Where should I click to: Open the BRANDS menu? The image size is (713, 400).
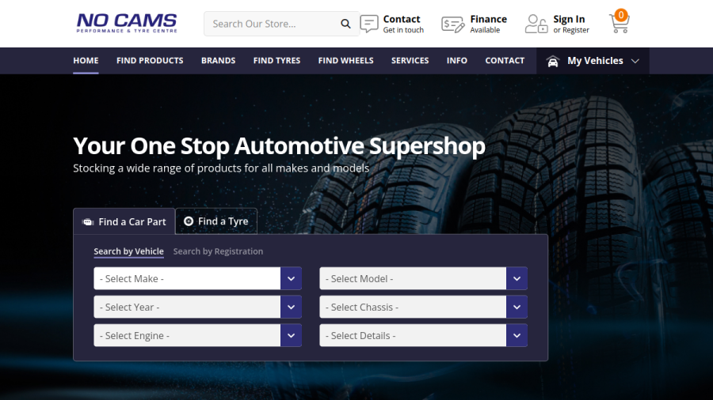tap(219, 60)
